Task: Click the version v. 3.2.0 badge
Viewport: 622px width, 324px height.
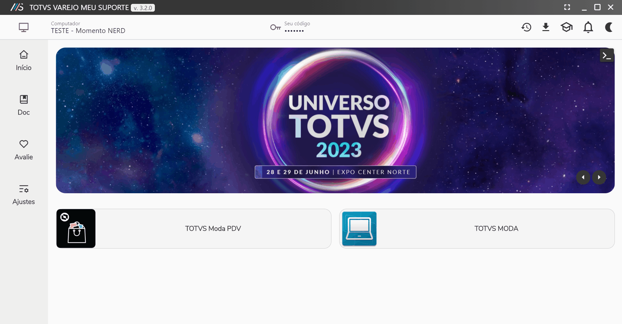Action: 143,8
